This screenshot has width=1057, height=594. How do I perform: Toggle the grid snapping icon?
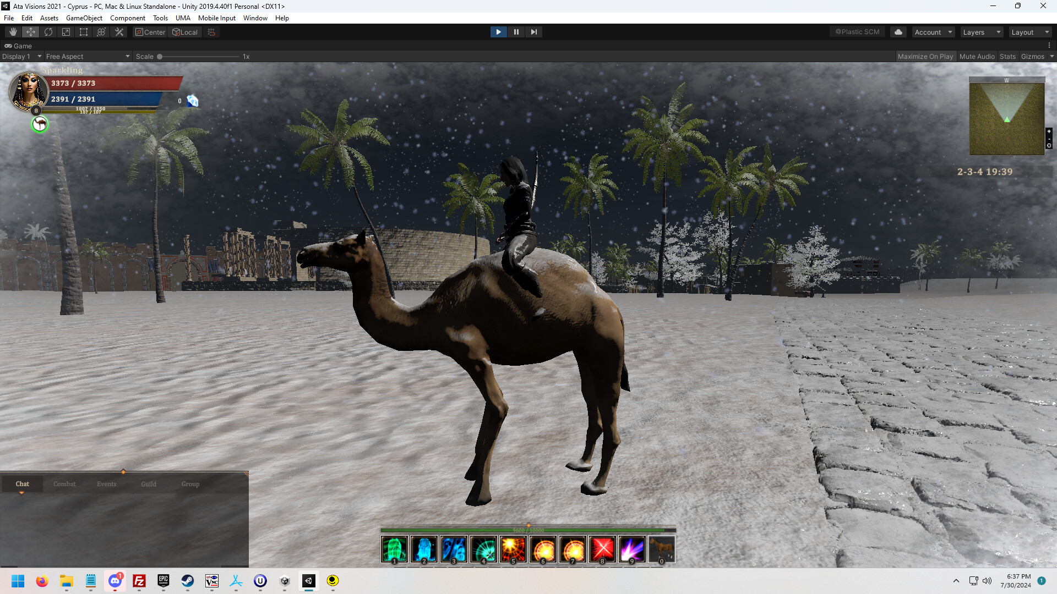(211, 32)
